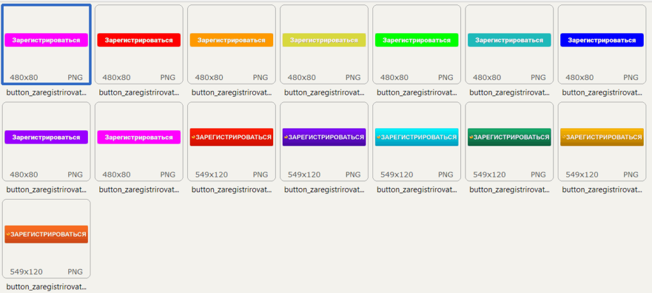Image resolution: width=652 pixels, height=293 pixels.
Task: Click the filename below the yellow button thumbnail
Action: (x=324, y=92)
